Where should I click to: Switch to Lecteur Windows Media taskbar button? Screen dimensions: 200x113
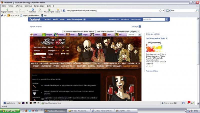pyautogui.click(x=102, y=111)
